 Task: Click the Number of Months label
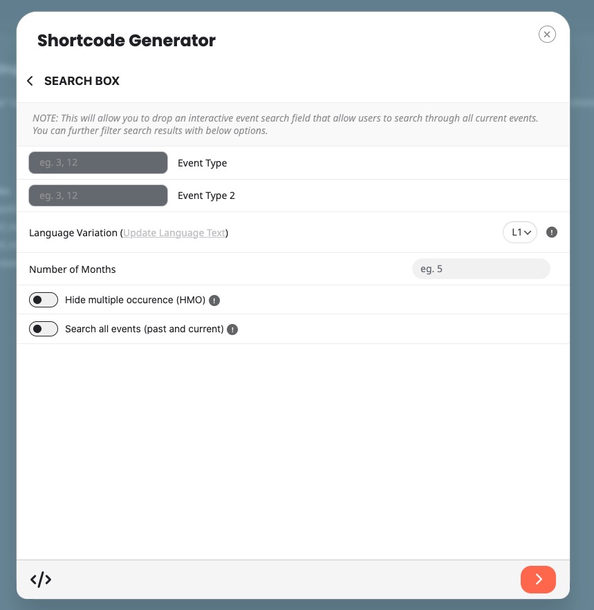[73, 269]
